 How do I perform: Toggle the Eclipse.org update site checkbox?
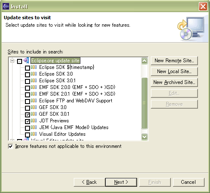[20, 61]
